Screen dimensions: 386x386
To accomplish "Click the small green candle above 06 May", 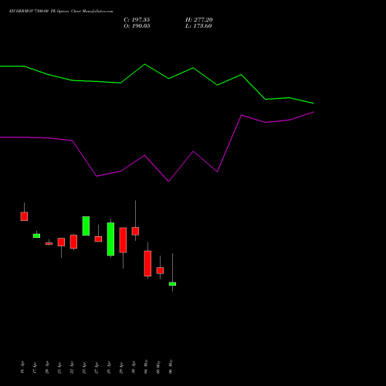I will (x=172, y=284).
